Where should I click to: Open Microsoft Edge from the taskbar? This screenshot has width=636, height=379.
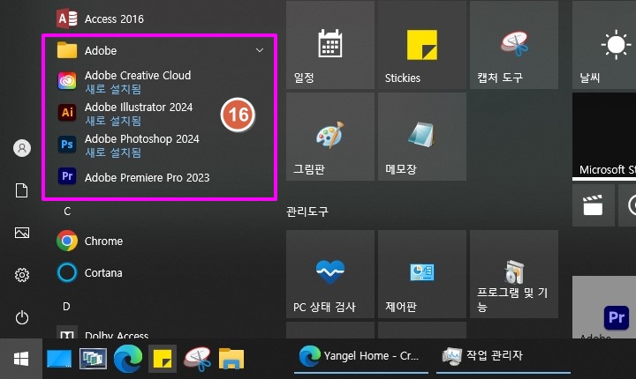point(128,359)
